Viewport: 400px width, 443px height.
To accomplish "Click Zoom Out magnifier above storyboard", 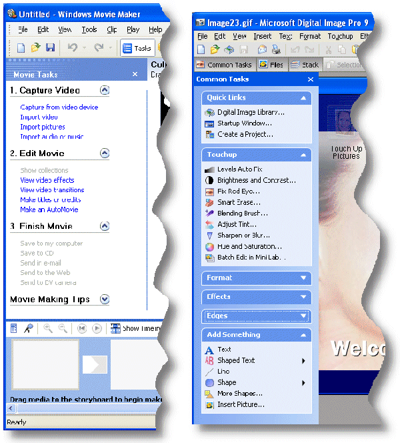I will click(x=63, y=328).
